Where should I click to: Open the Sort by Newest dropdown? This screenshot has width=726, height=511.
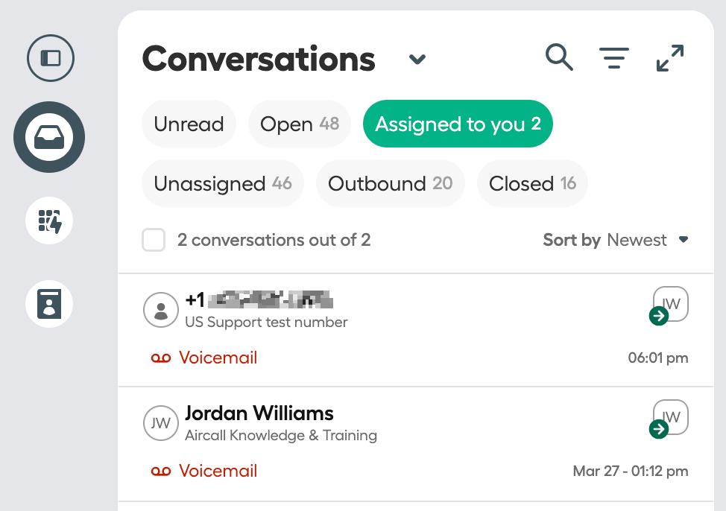(x=616, y=240)
